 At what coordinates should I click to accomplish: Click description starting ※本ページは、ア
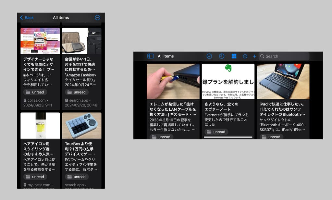click(x=37, y=80)
